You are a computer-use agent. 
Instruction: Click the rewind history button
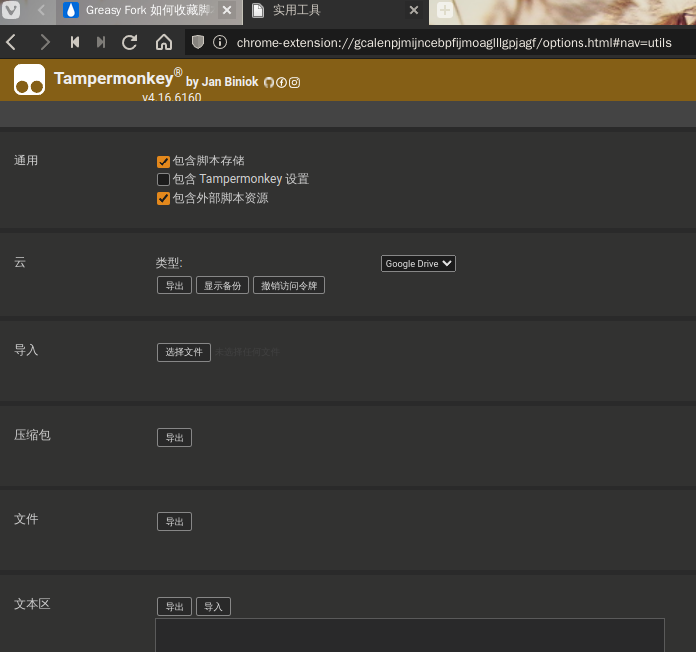pyautogui.click(x=74, y=42)
